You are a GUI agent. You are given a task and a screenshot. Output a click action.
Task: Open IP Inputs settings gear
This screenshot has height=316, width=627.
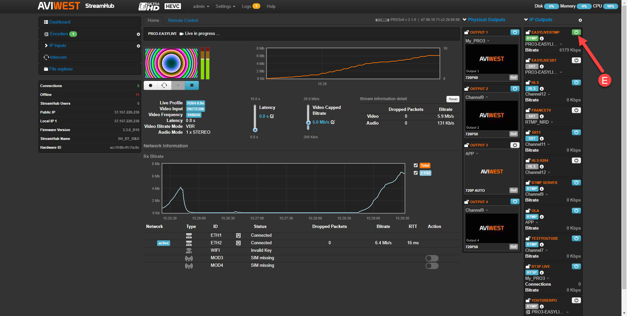(x=138, y=46)
